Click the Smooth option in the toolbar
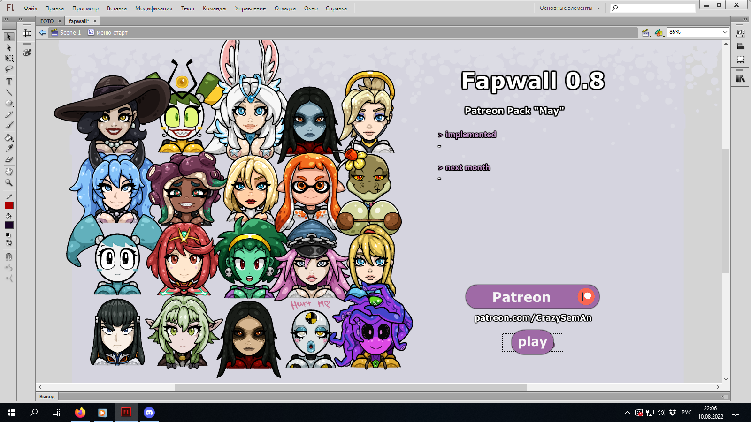Viewport: 751px width, 422px height. (x=9, y=268)
